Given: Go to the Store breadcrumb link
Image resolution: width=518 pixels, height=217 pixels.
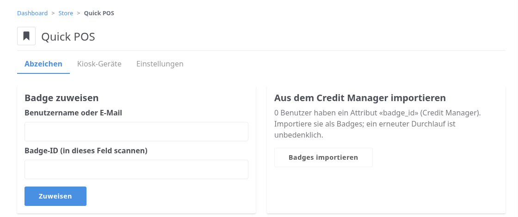Looking at the screenshot, I should pos(66,13).
